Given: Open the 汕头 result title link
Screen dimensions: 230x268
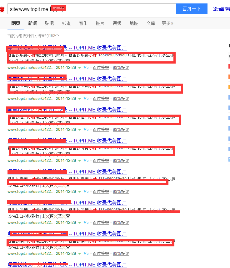Looking at the screenshot, I should [67, 265].
